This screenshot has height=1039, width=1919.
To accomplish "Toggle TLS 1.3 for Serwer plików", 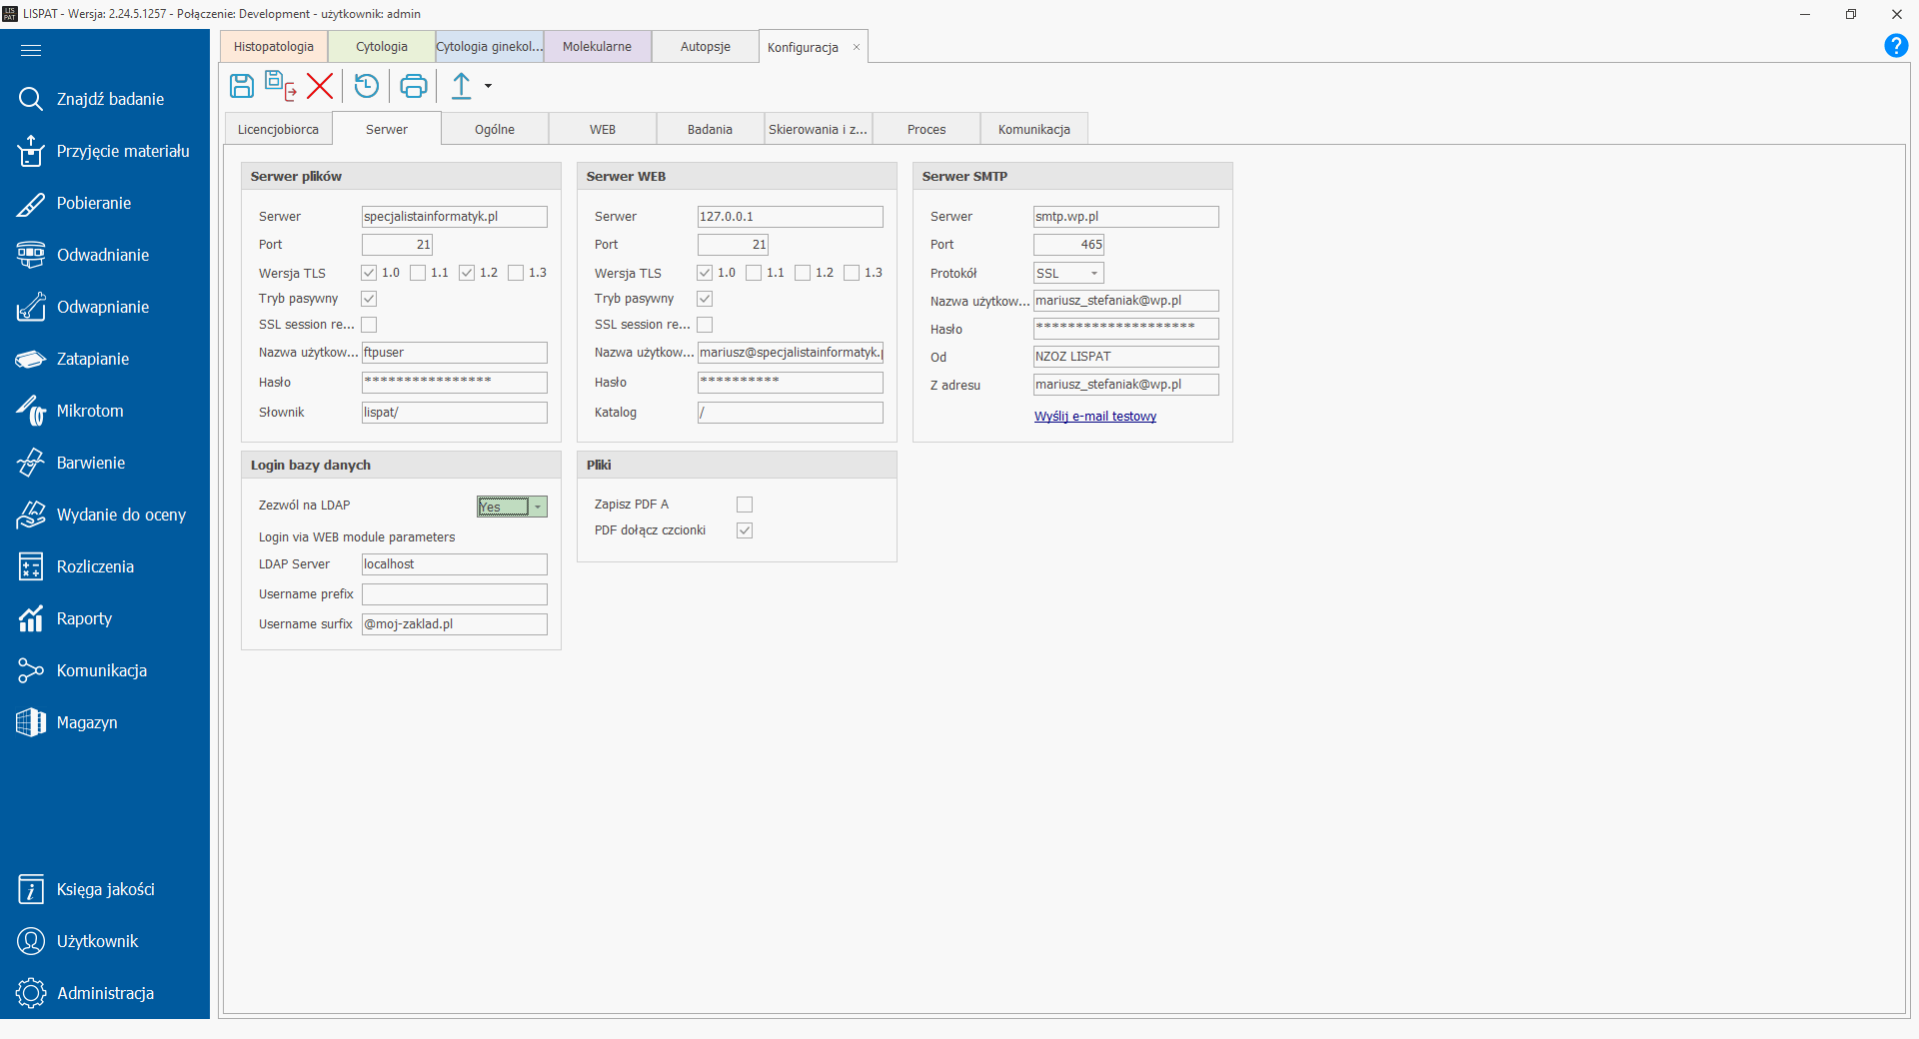I will tap(516, 273).
